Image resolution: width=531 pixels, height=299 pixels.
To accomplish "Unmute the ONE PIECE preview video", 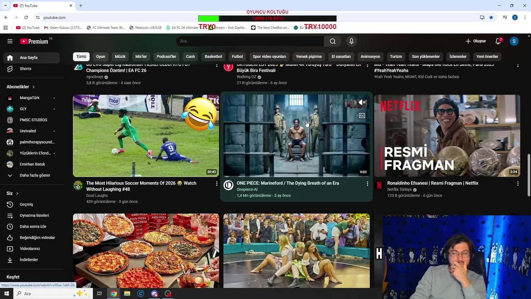I will 362,103.
